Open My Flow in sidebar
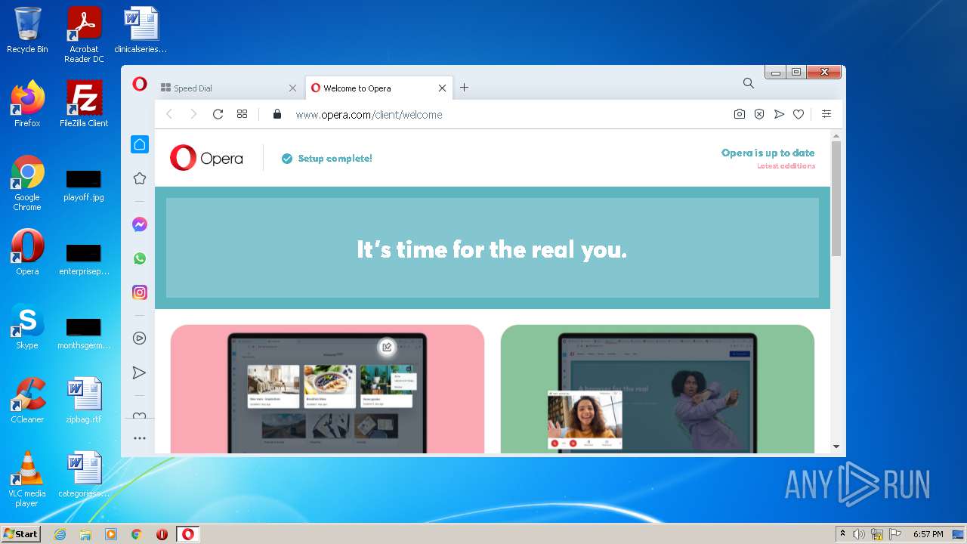 tap(139, 372)
